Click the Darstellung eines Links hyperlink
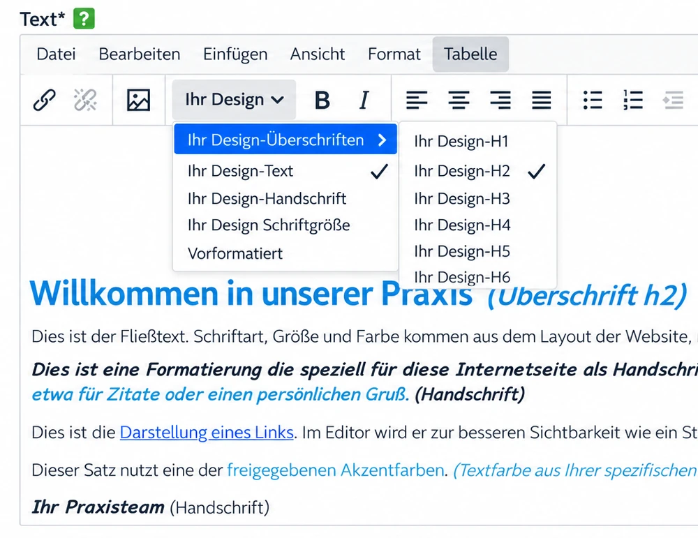 pyautogui.click(x=207, y=433)
